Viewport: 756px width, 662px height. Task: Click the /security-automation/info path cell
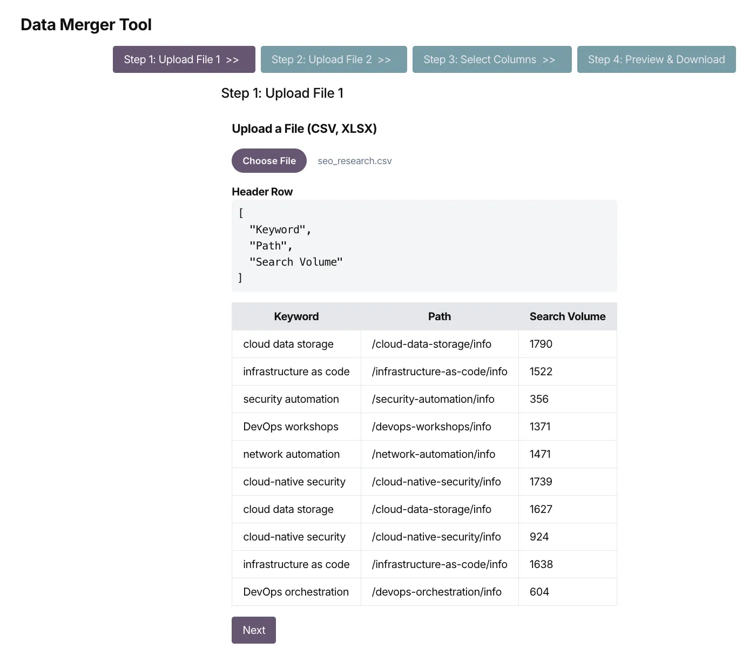[x=440, y=399]
